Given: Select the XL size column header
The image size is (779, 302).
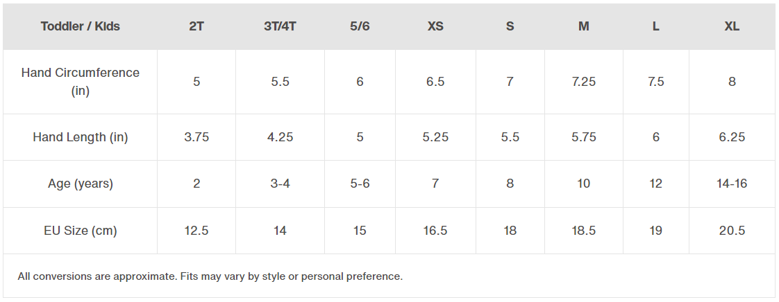Looking at the screenshot, I should [732, 26].
